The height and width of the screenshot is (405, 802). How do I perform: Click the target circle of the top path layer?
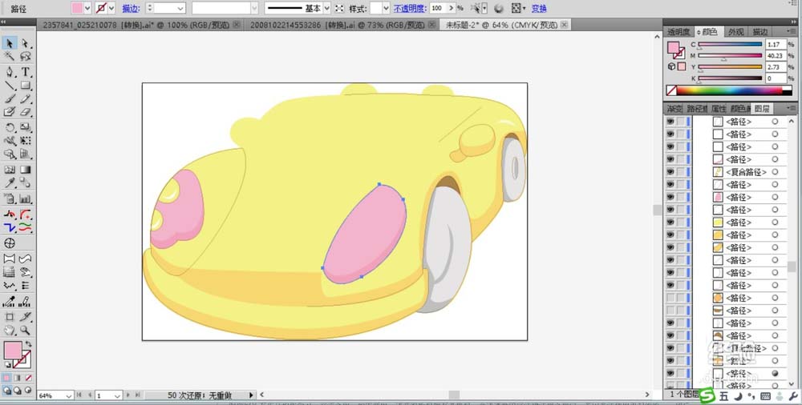[775, 122]
